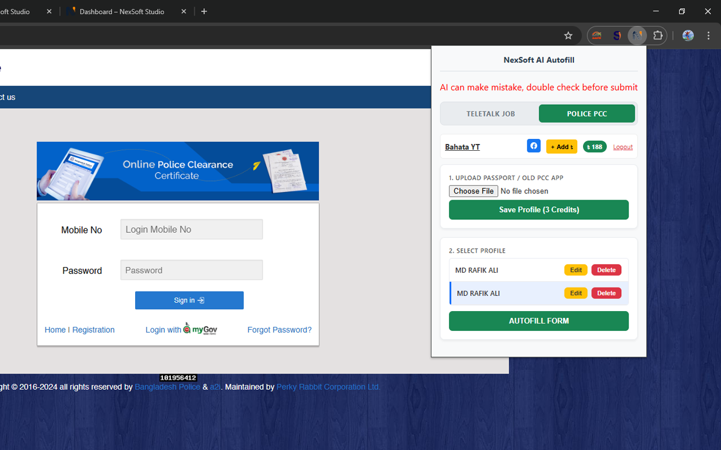
Task: Click the AUTOFILL FORM button
Action: click(x=538, y=321)
